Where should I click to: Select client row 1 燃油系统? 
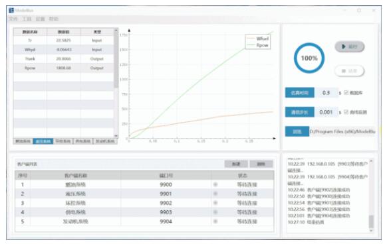point(144,184)
